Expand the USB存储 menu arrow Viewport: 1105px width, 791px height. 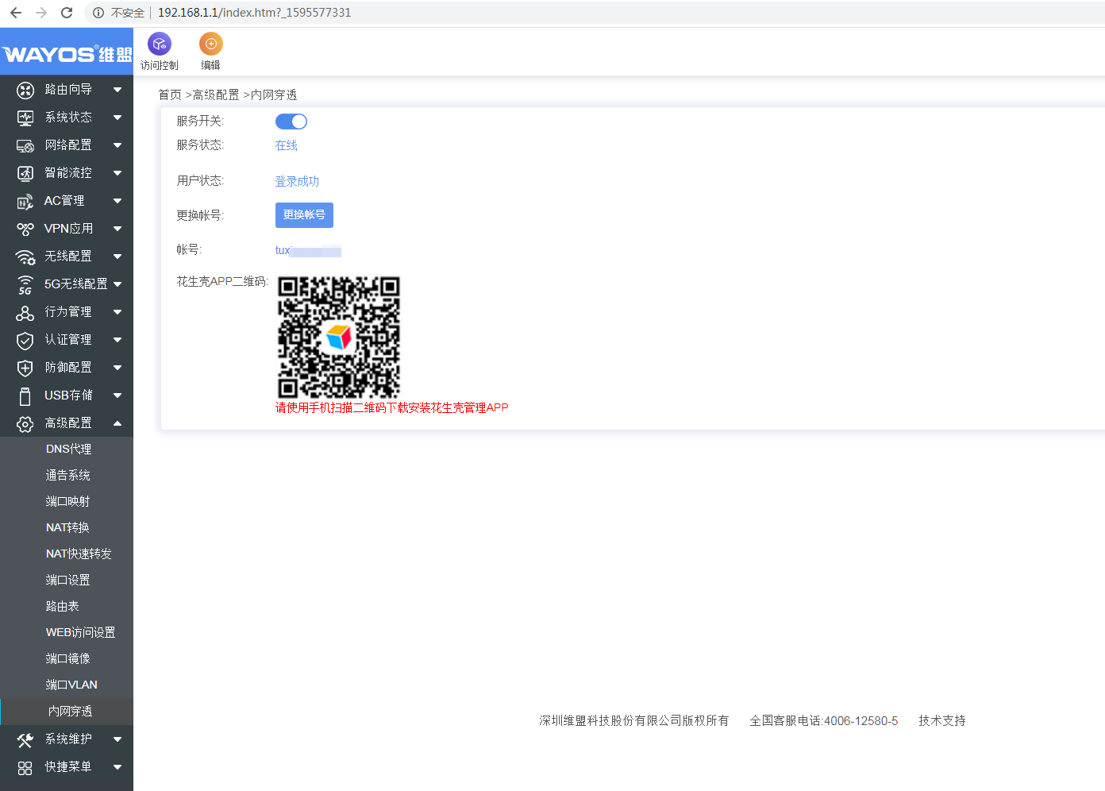click(117, 395)
